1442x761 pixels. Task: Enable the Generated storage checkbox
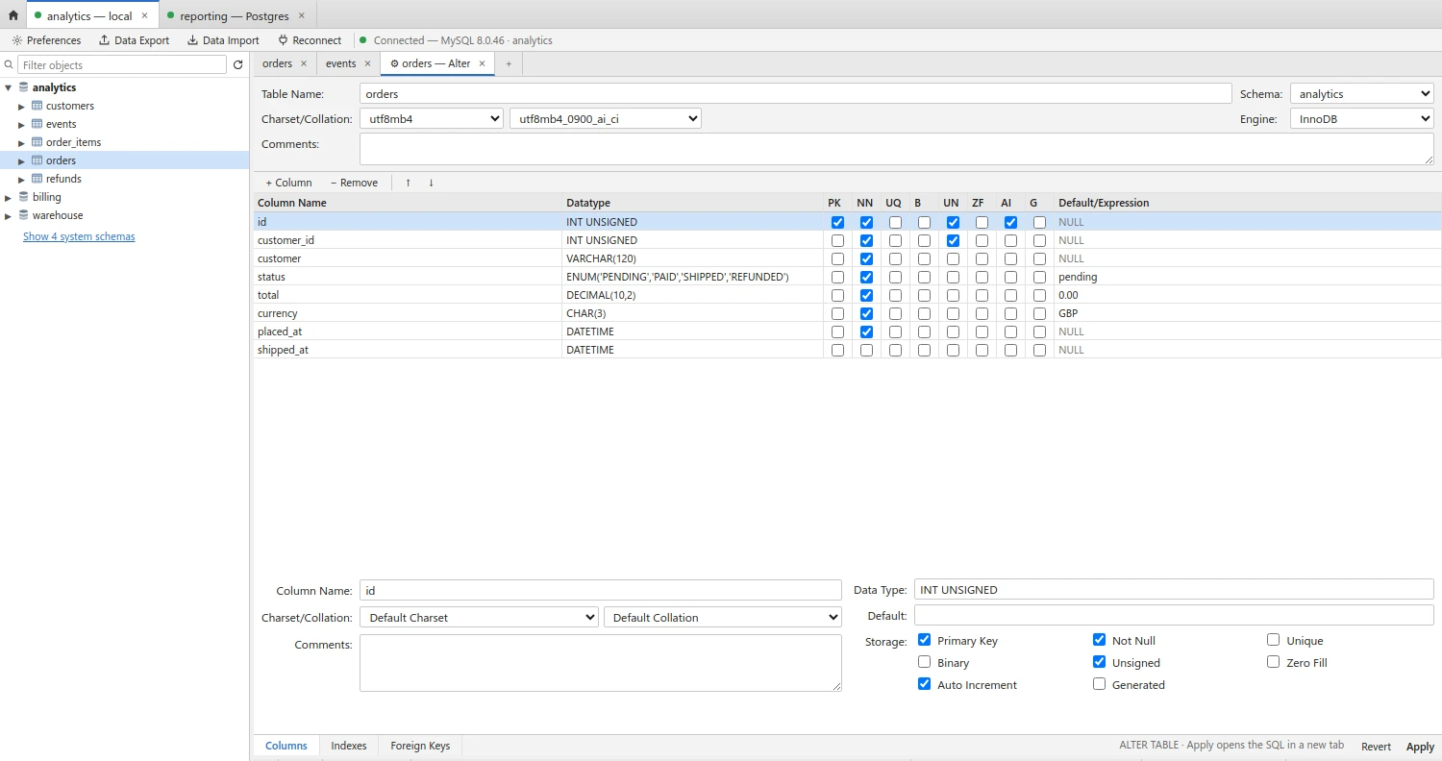[1099, 684]
